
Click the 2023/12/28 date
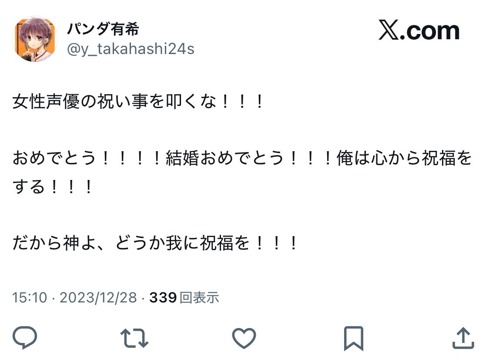[98, 297]
